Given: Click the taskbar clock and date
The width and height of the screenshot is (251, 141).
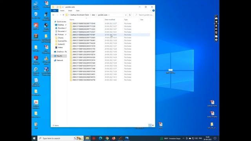Looking at the screenshot, I should click(207, 138).
